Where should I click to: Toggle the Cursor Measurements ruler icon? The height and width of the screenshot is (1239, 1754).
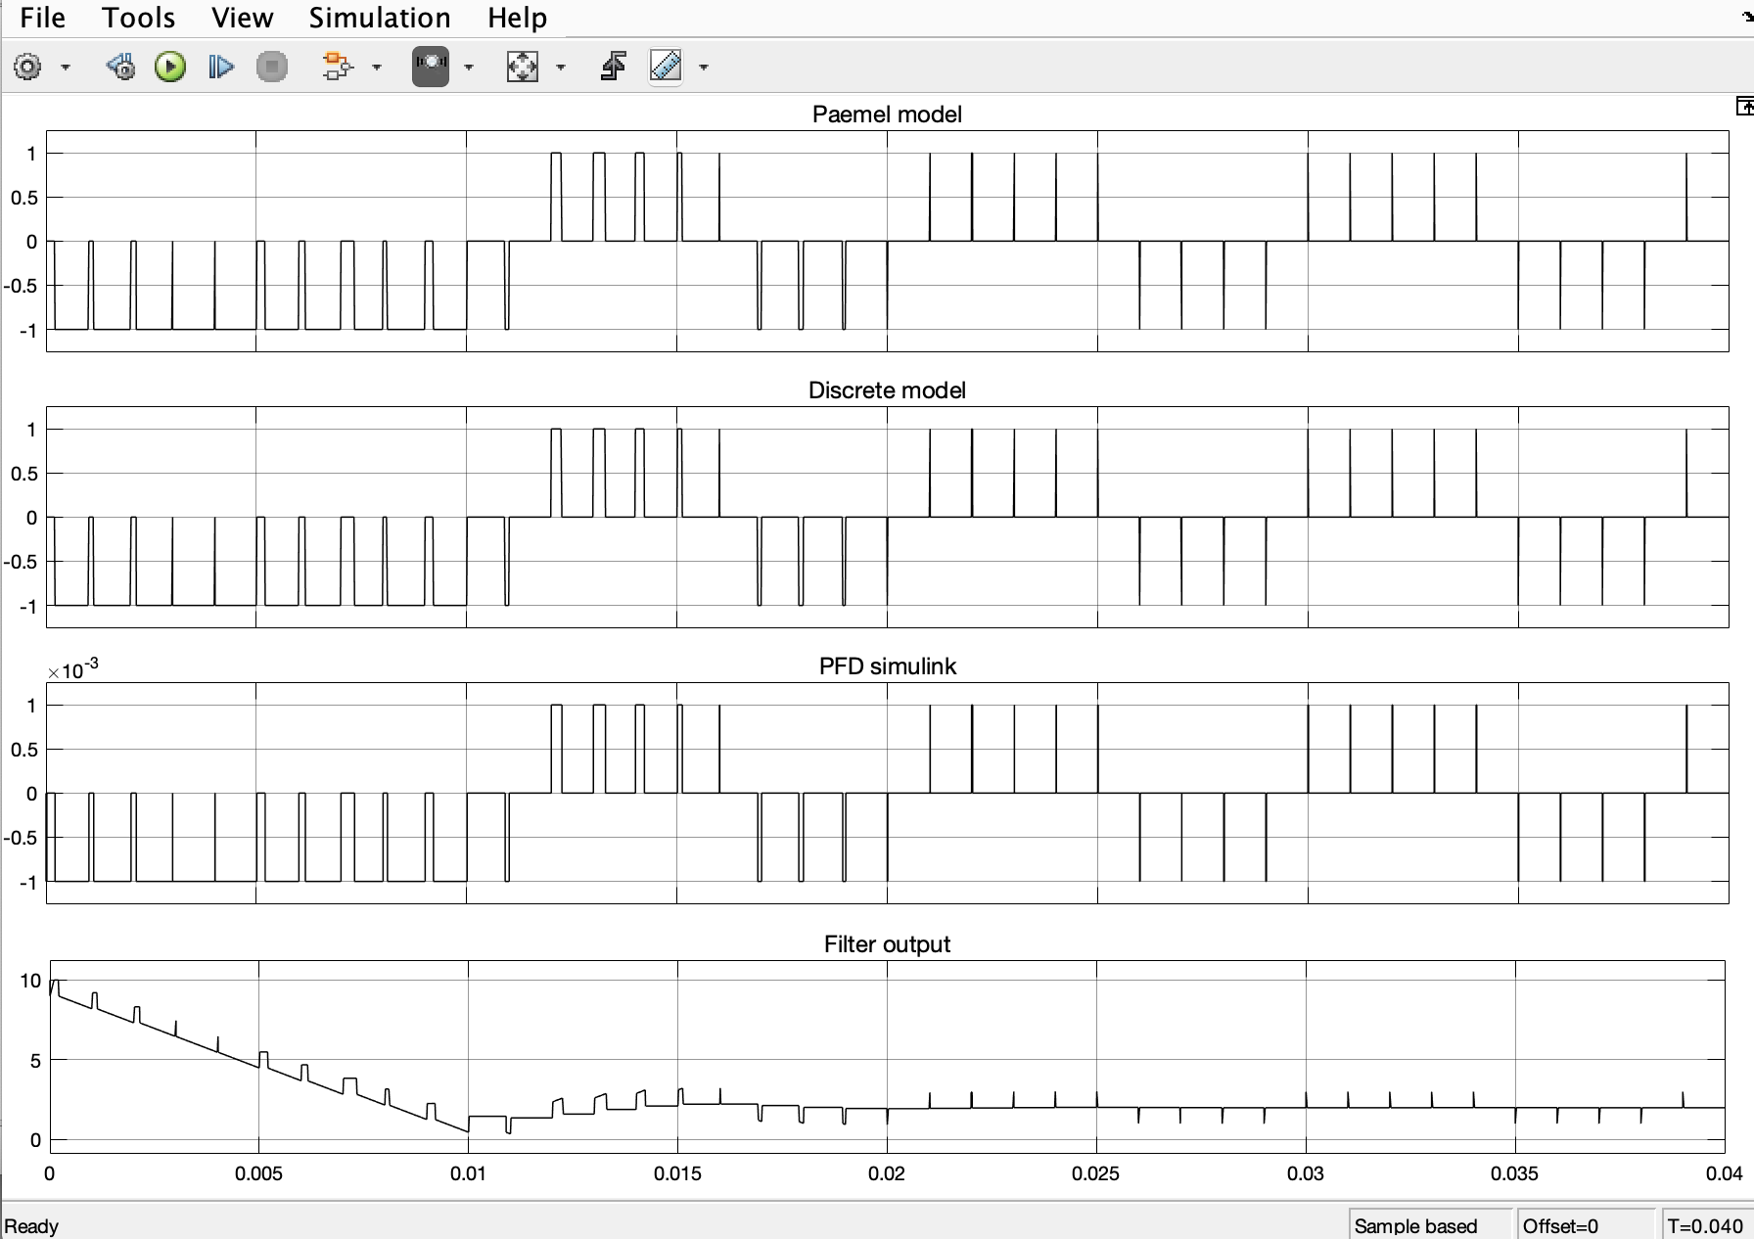(x=666, y=68)
